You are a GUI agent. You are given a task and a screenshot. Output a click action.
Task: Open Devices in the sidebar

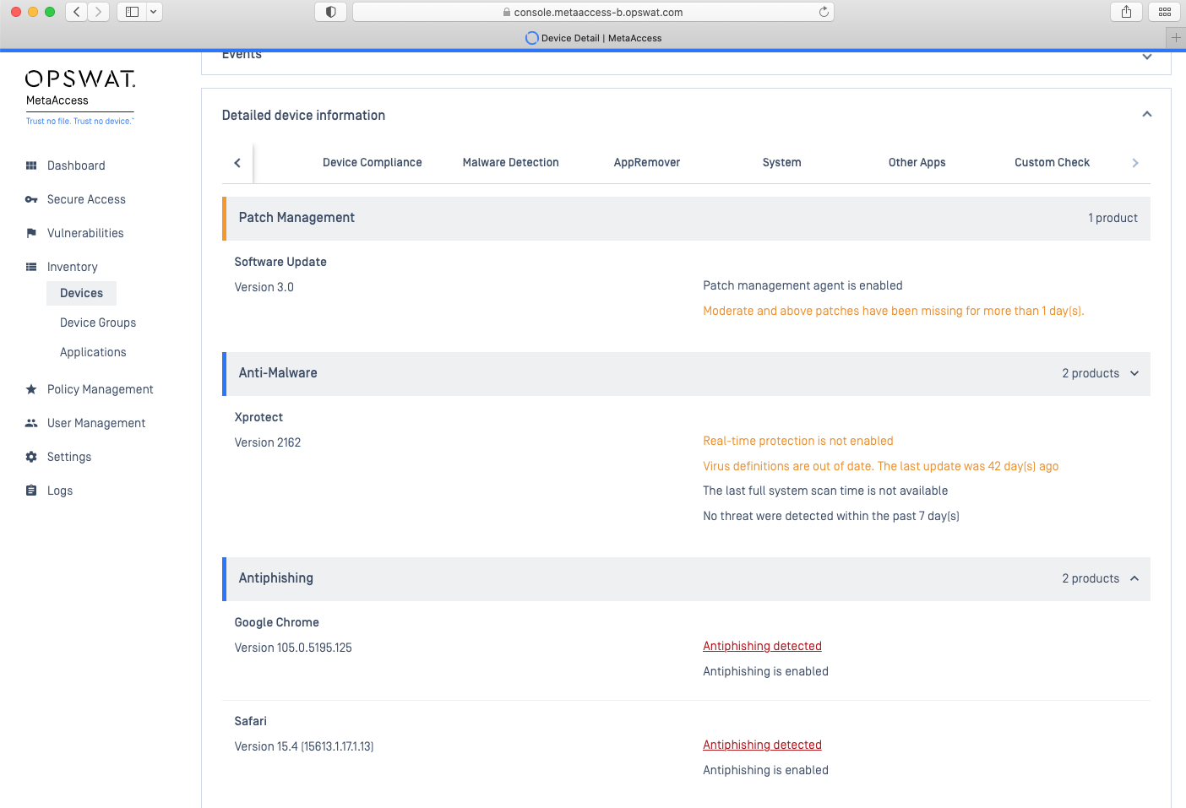point(82,293)
